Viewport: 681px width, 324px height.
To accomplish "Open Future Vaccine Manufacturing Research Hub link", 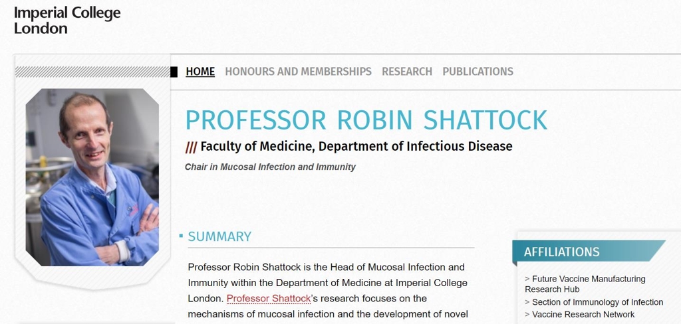I will pos(585,284).
